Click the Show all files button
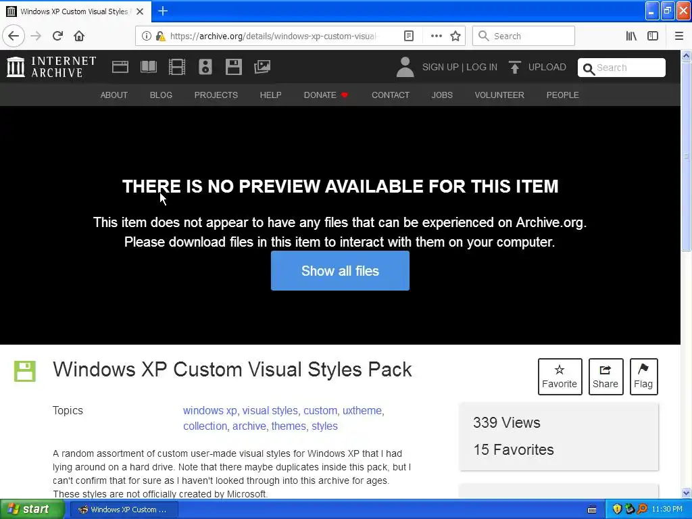This screenshot has width=692, height=519. [340, 270]
